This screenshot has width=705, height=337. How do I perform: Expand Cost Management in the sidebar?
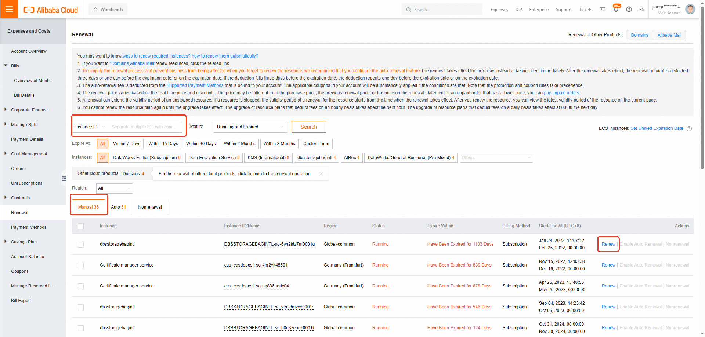(x=6, y=154)
